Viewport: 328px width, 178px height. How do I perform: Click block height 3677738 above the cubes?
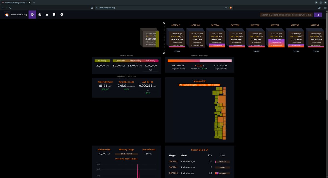pos(255,25)
